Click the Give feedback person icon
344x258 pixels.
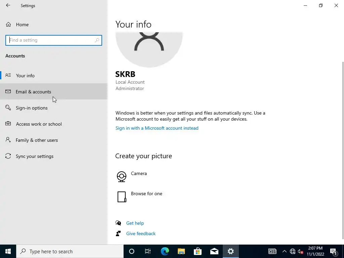tap(118, 233)
